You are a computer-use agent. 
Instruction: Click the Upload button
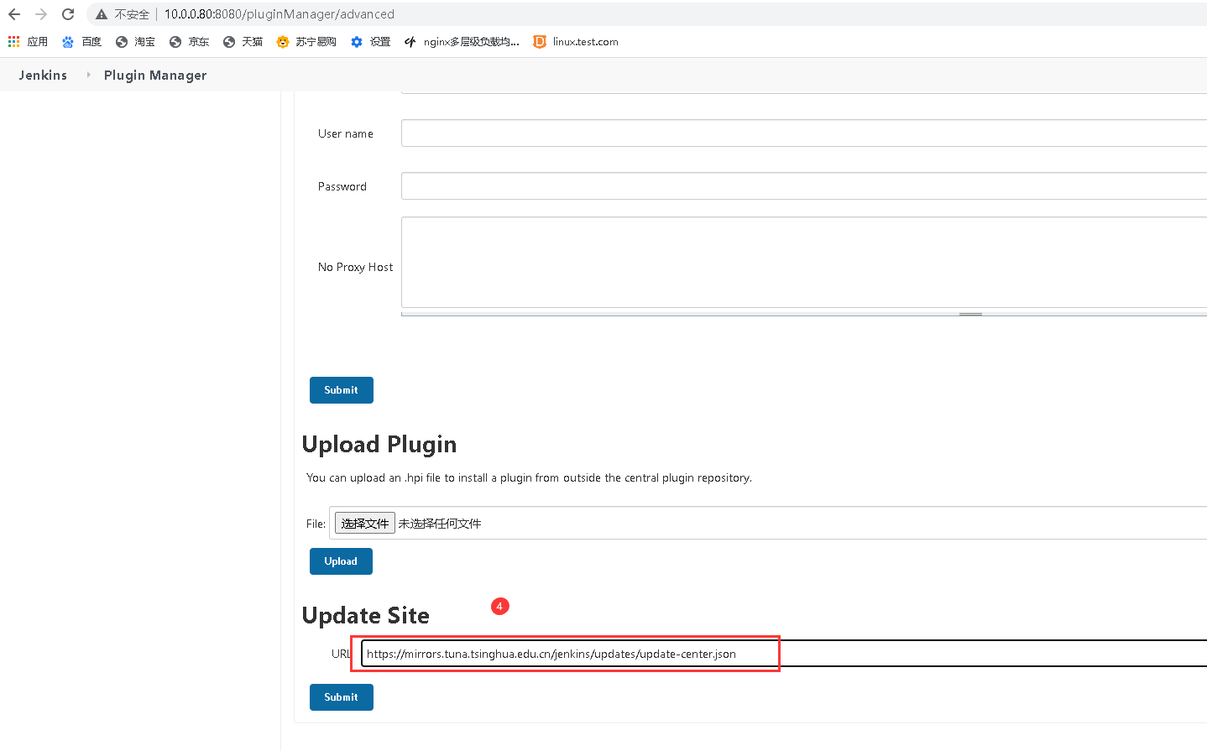click(341, 561)
